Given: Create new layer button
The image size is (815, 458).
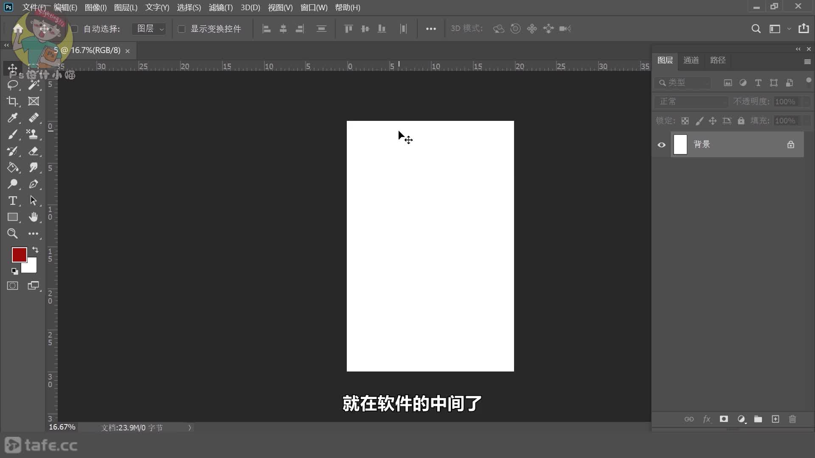Looking at the screenshot, I should 775,419.
